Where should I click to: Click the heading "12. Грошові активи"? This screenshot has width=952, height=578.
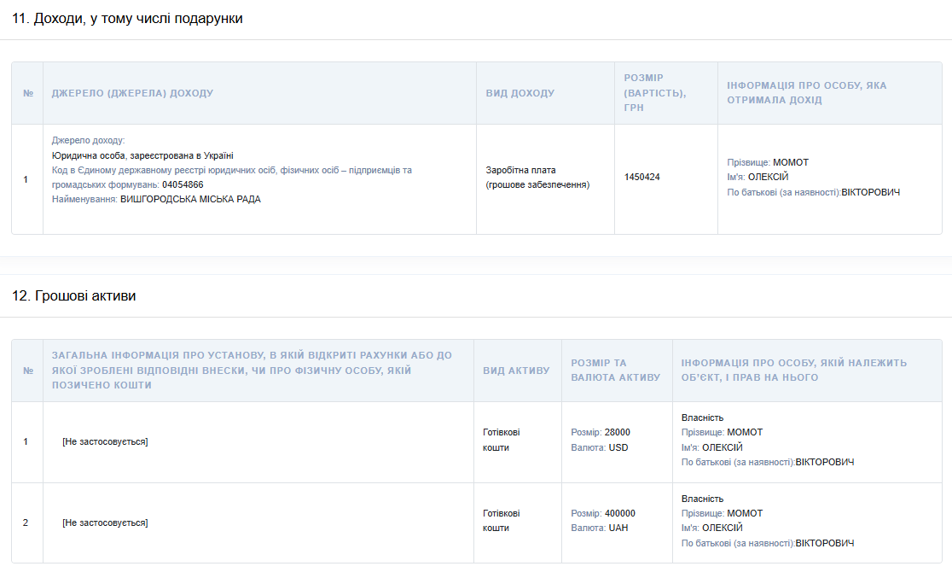73,296
